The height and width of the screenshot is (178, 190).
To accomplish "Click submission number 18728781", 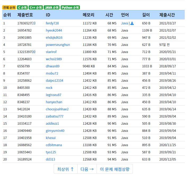I will pyautogui.click(x=24, y=45).
